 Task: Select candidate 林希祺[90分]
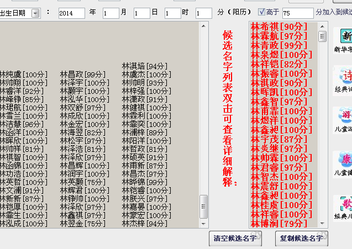(x=279, y=27)
